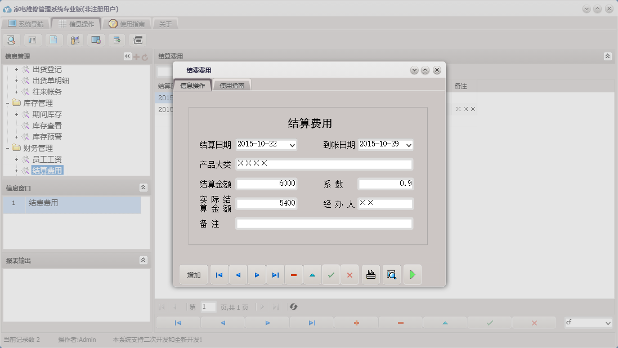Cancel edits with the red X icon
Image resolution: width=618 pixels, height=348 pixels.
tap(350, 274)
